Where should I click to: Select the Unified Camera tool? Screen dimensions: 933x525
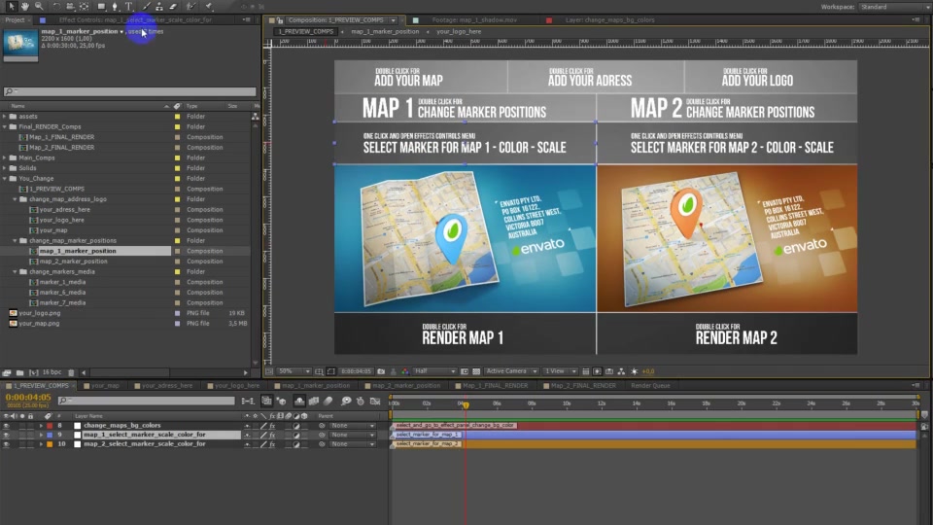click(70, 6)
